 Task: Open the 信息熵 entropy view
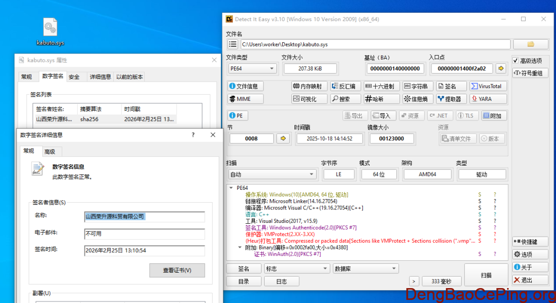tap(418, 99)
